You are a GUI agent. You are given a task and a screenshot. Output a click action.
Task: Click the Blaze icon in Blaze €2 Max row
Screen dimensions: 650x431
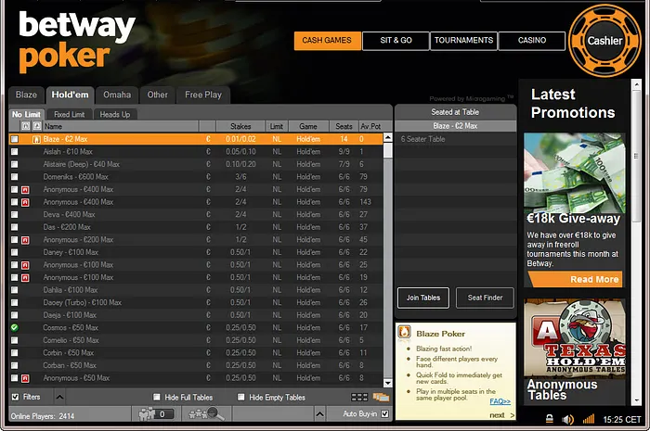pos(36,139)
